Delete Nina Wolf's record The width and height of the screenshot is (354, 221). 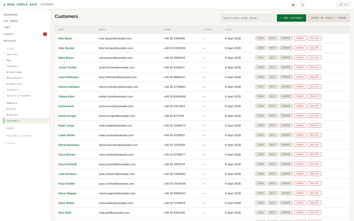tap(315, 212)
